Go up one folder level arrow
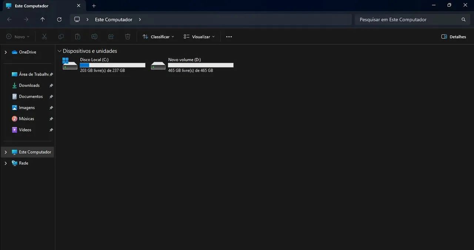The height and width of the screenshot is (250, 474). pos(43,20)
